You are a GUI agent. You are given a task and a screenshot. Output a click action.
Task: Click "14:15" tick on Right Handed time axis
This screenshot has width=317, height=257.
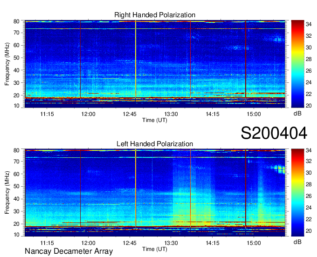point(213,114)
